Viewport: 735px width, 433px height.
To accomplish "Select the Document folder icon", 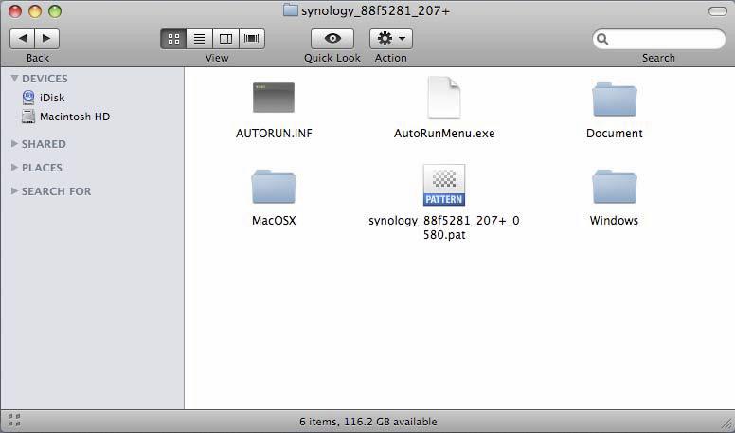I will tap(614, 99).
